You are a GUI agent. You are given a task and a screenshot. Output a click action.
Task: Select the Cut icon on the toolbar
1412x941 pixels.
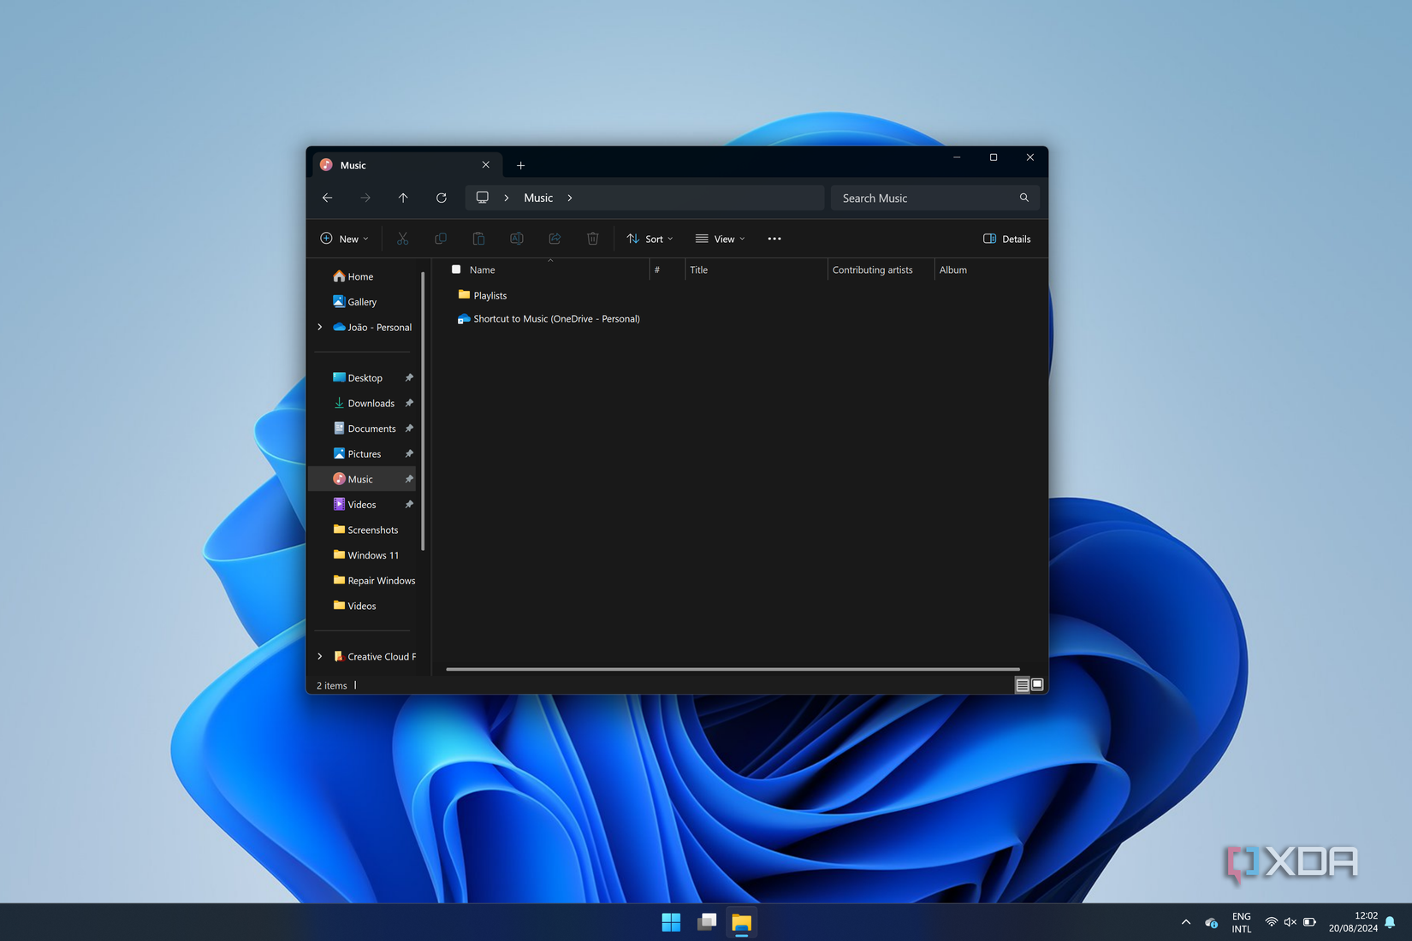[401, 239]
